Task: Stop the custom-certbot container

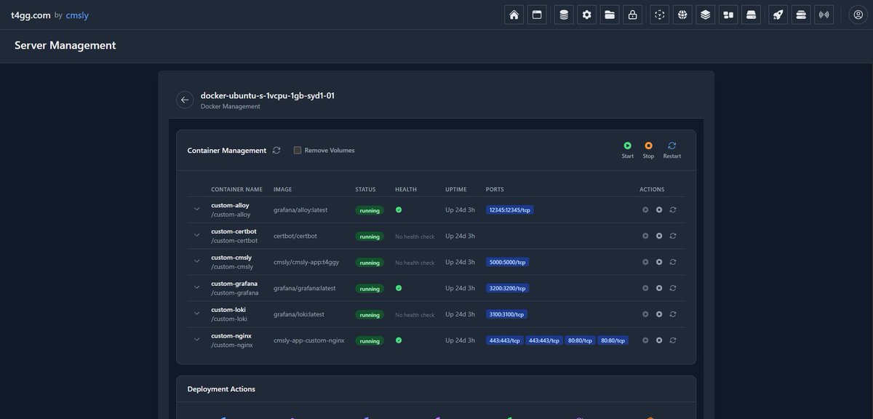Action: tap(659, 236)
